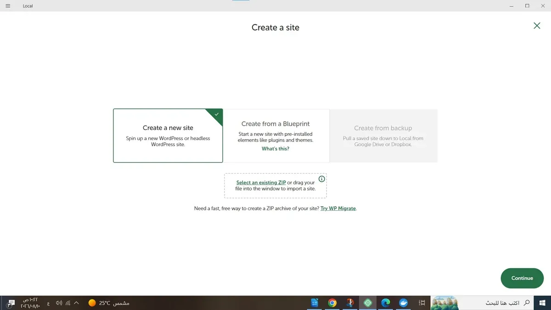Open Task View from the taskbar
This screenshot has height=310, width=551.
pos(422,303)
